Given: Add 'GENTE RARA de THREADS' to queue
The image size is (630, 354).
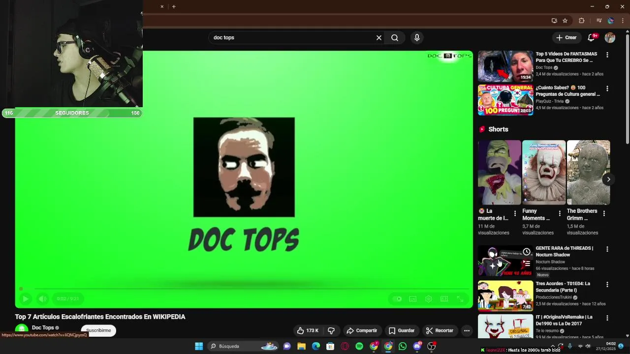Looking at the screenshot, I should click(527, 264).
